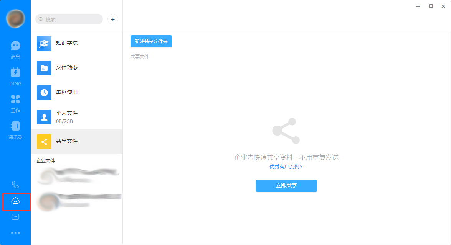
Task: Click the 立即共享 share now button
Action: [286, 186]
